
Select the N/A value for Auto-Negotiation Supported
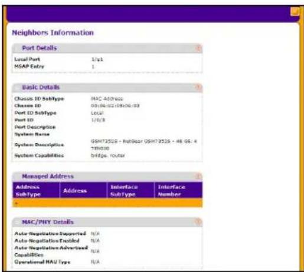[x=95, y=234]
